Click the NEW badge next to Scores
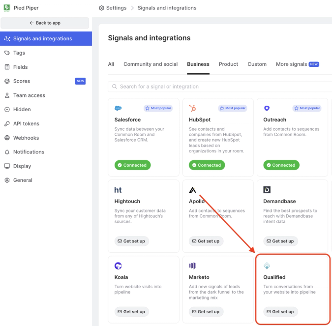The height and width of the screenshot is (326, 332). (x=81, y=81)
